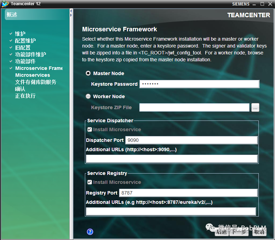Select the Microservice Framework step in sidebar
The width and height of the screenshot is (275, 240).
pyautogui.click(x=39, y=68)
